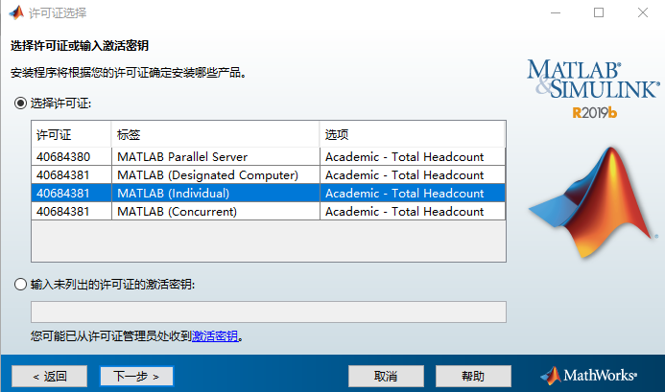Viewport: 665px width, 392px height.
Task: Open the 激活密钥 hyperlink
Action: tap(215, 336)
